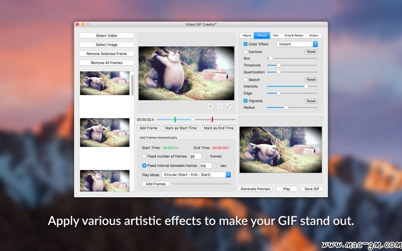This screenshot has width=402, height=251.
Task: Click Generate Preview button
Action: [255, 189]
